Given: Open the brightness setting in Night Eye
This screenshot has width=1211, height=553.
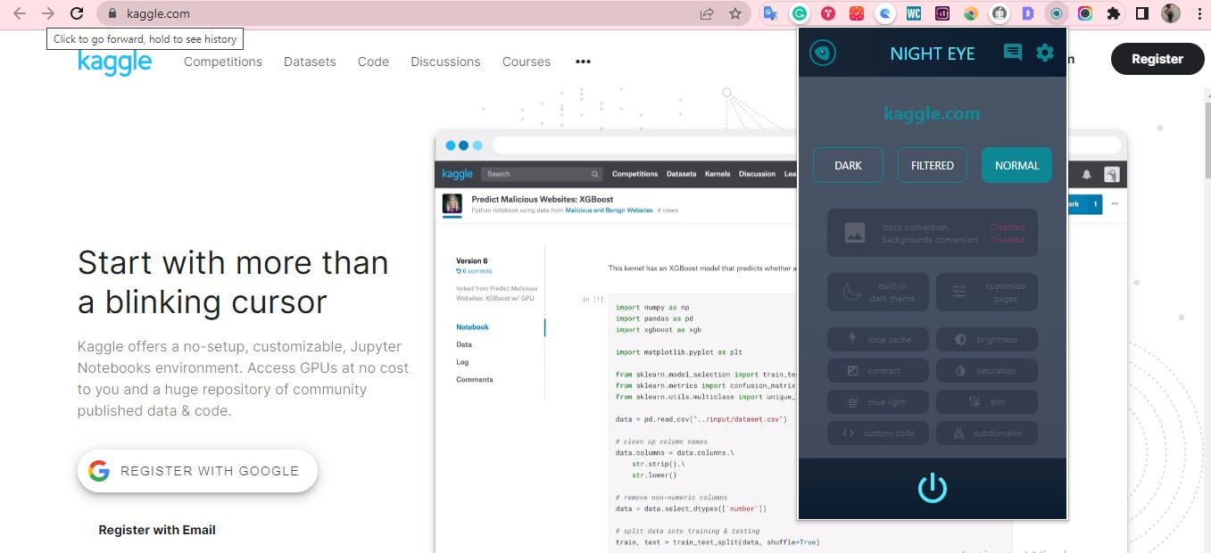Looking at the screenshot, I should 987,340.
